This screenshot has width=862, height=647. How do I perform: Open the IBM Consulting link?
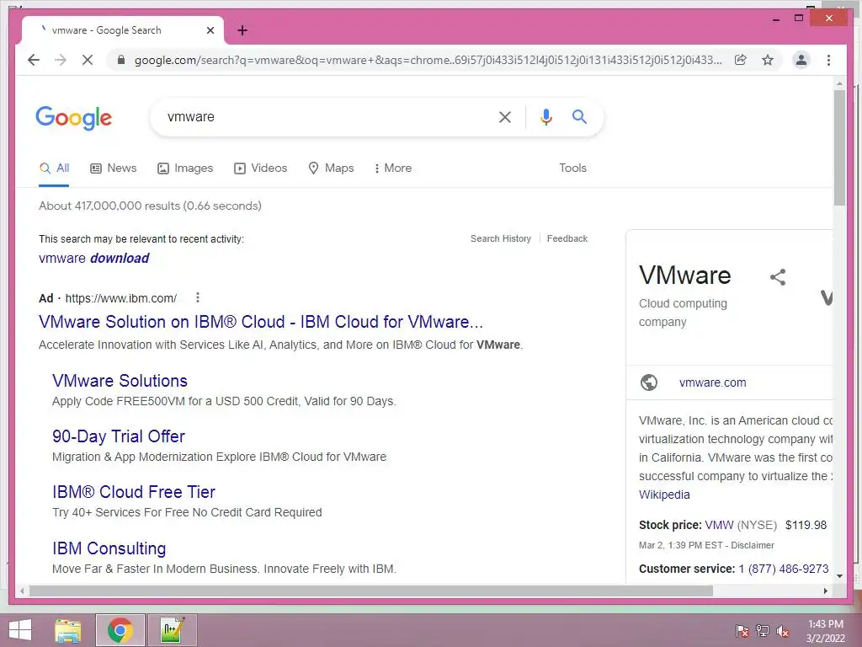click(109, 548)
